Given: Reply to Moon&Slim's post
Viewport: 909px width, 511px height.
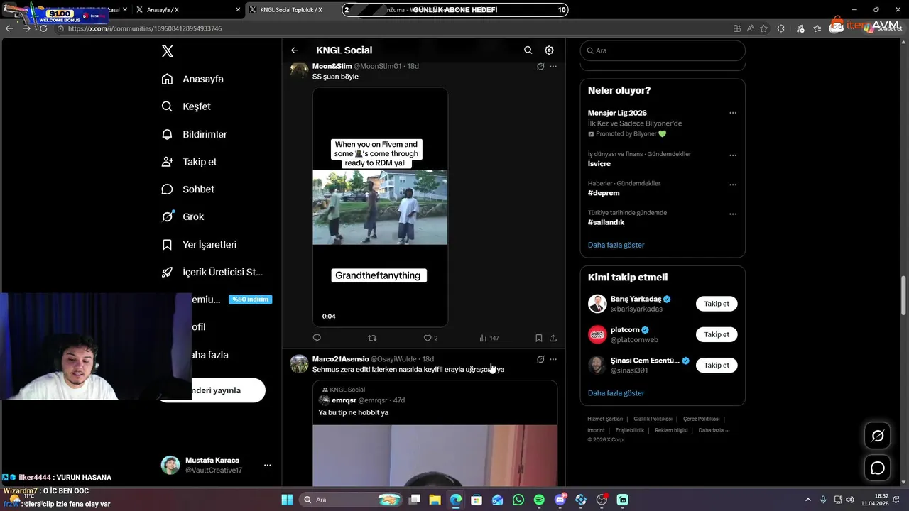Looking at the screenshot, I should coord(317,338).
